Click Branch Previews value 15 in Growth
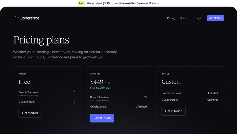237x134 pixels. [x=145, y=97]
